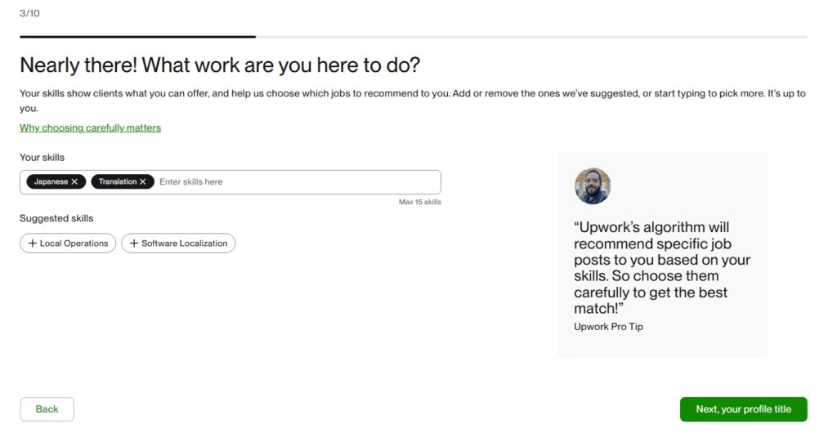Screen dimensions: 837x442
Task: Click the 'Max 15 skills' hint text
Action: coord(419,202)
